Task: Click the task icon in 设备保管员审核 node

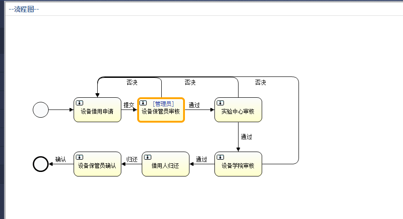Action: (144, 103)
